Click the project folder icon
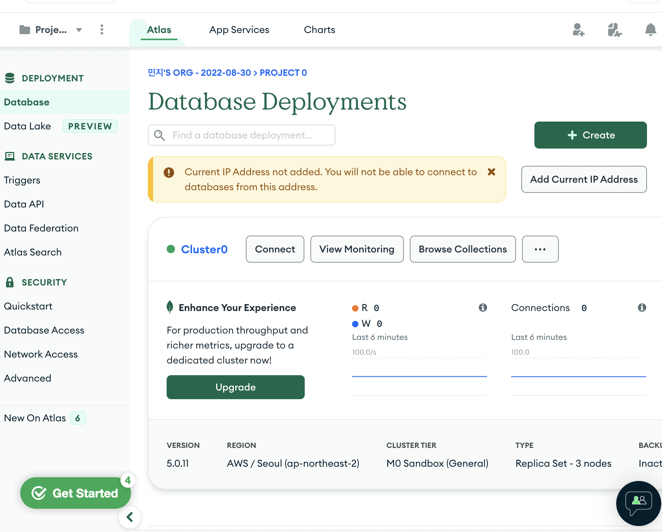The width and height of the screenshot is (662, 532). point(25,30)
